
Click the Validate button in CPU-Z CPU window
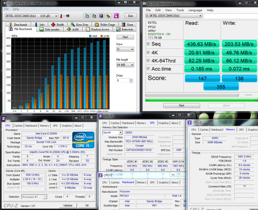[x=68, y=206]
